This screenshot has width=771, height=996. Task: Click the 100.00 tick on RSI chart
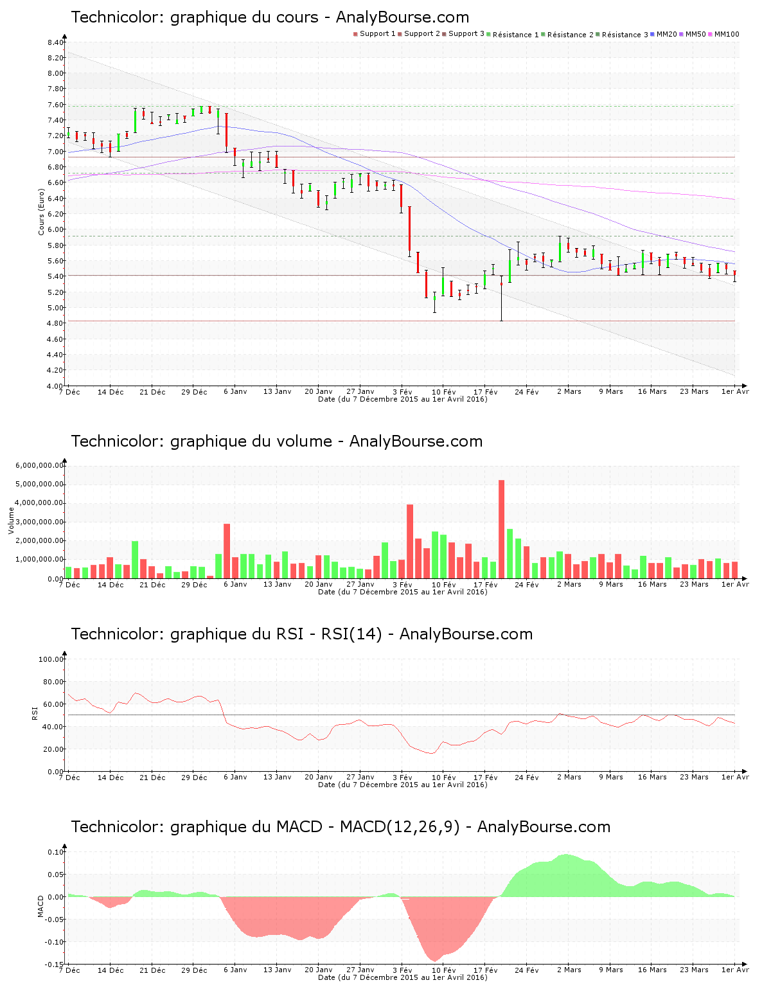coord(51,659)
